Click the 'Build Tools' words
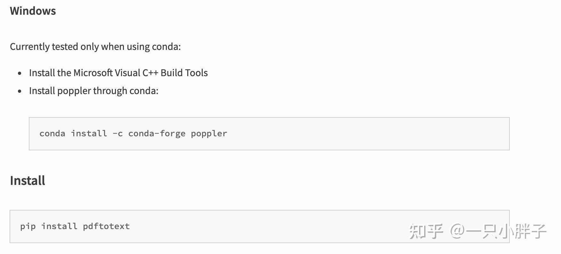Image resolution: width=561 pixels, height=254 pixels. click(184, 73)
